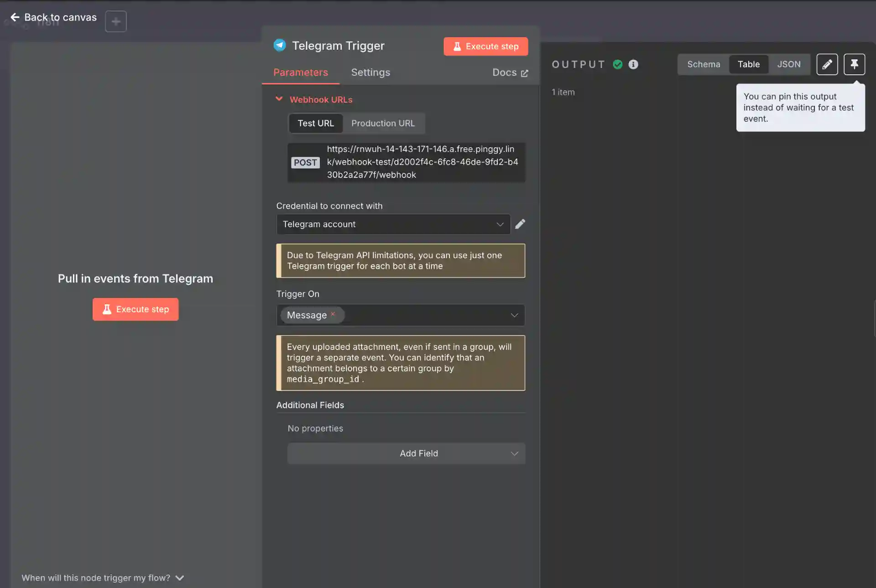876x588 pixels.
Task: Open the Add Field dropdown
Action: [407, 453]
